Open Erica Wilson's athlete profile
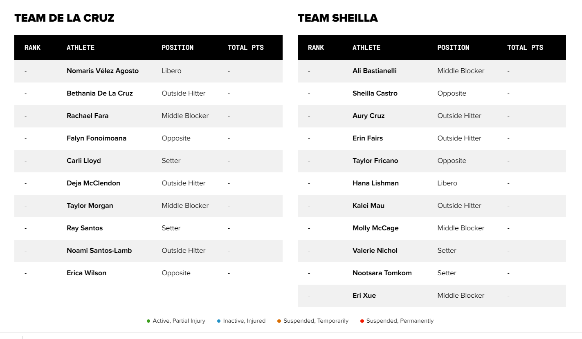Image resolution: width=582 pixels, height=339 pixels. pos(86,273)
